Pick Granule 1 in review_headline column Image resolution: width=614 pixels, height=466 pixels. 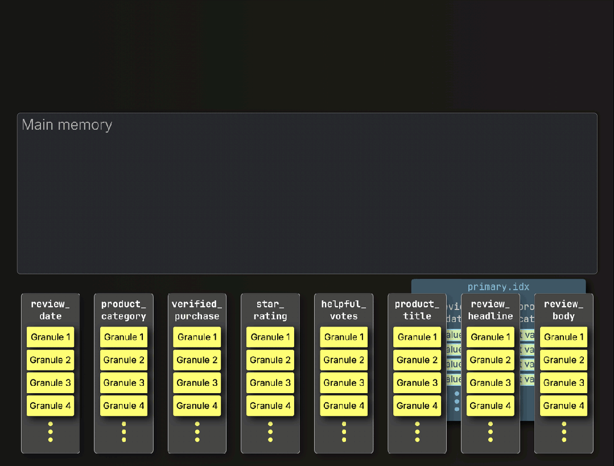[x=491, y=337]
